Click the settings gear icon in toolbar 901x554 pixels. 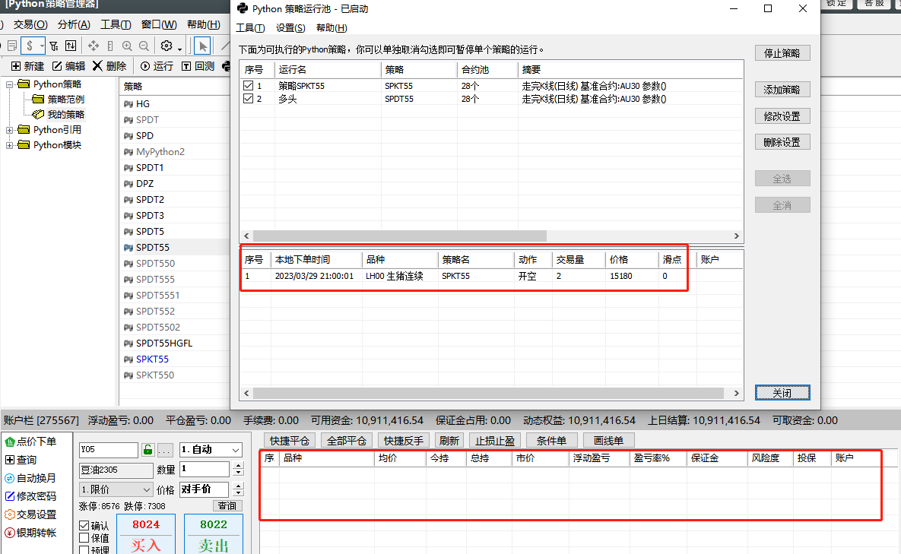tap(167, 46)
